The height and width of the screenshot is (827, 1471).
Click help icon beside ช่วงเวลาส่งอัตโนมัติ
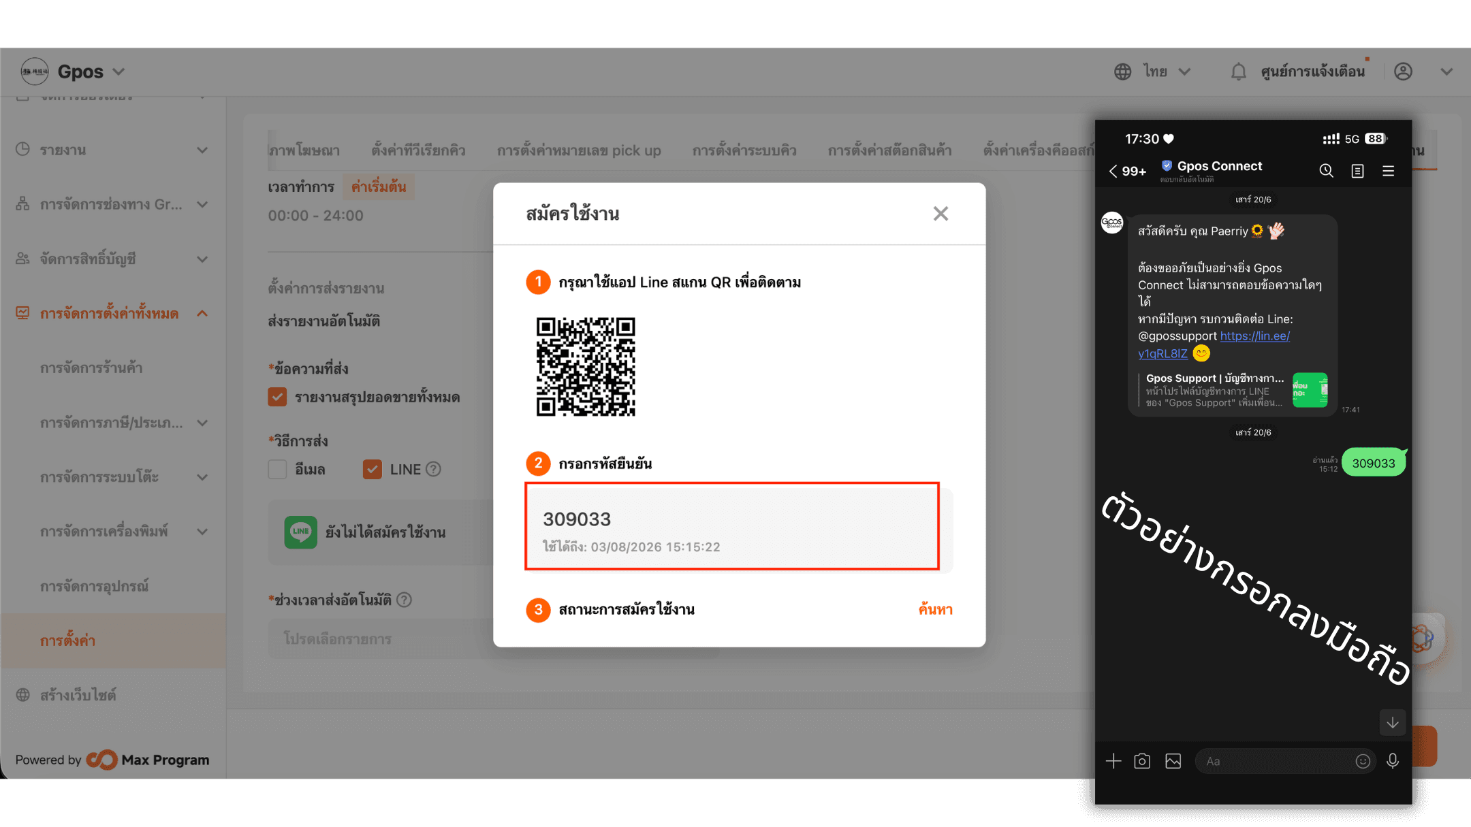404,600
